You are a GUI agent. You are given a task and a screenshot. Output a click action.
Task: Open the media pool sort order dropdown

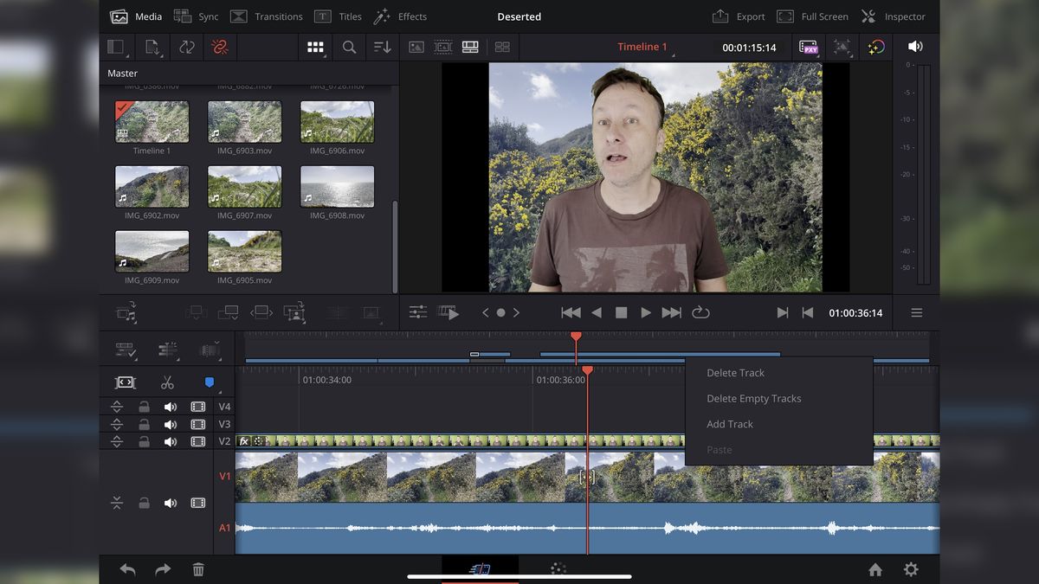coord(382,47)
